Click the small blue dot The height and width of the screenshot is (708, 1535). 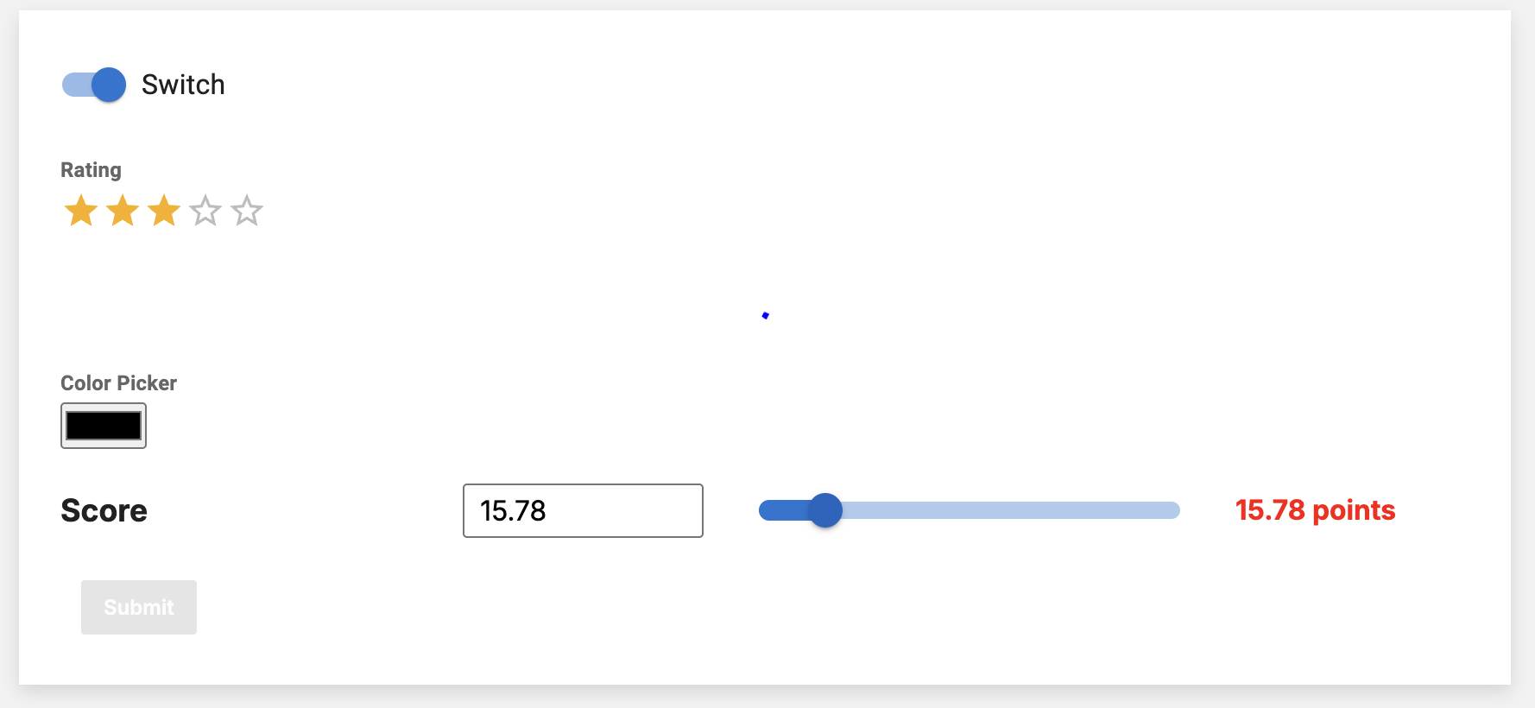766,315
